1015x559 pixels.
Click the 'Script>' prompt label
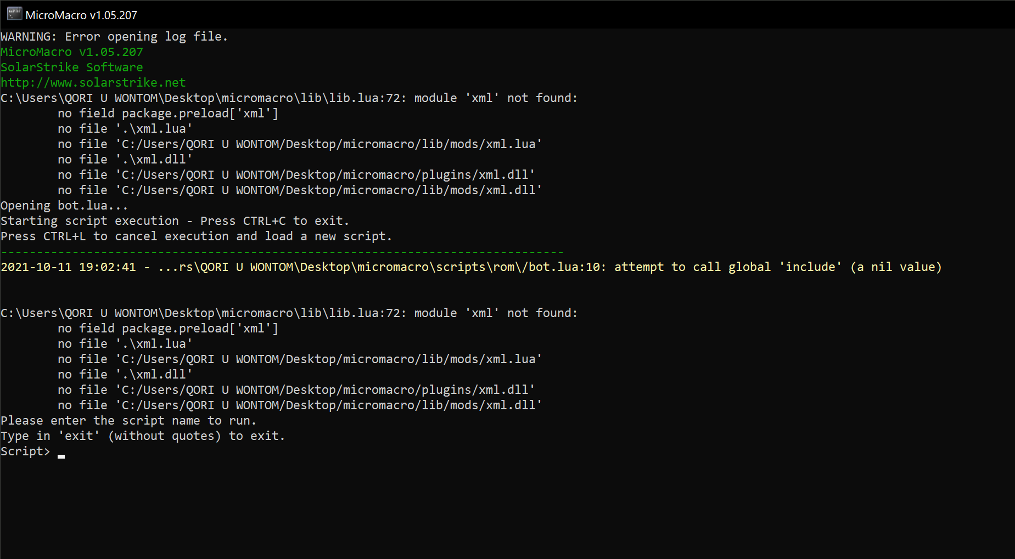(25, 451)
